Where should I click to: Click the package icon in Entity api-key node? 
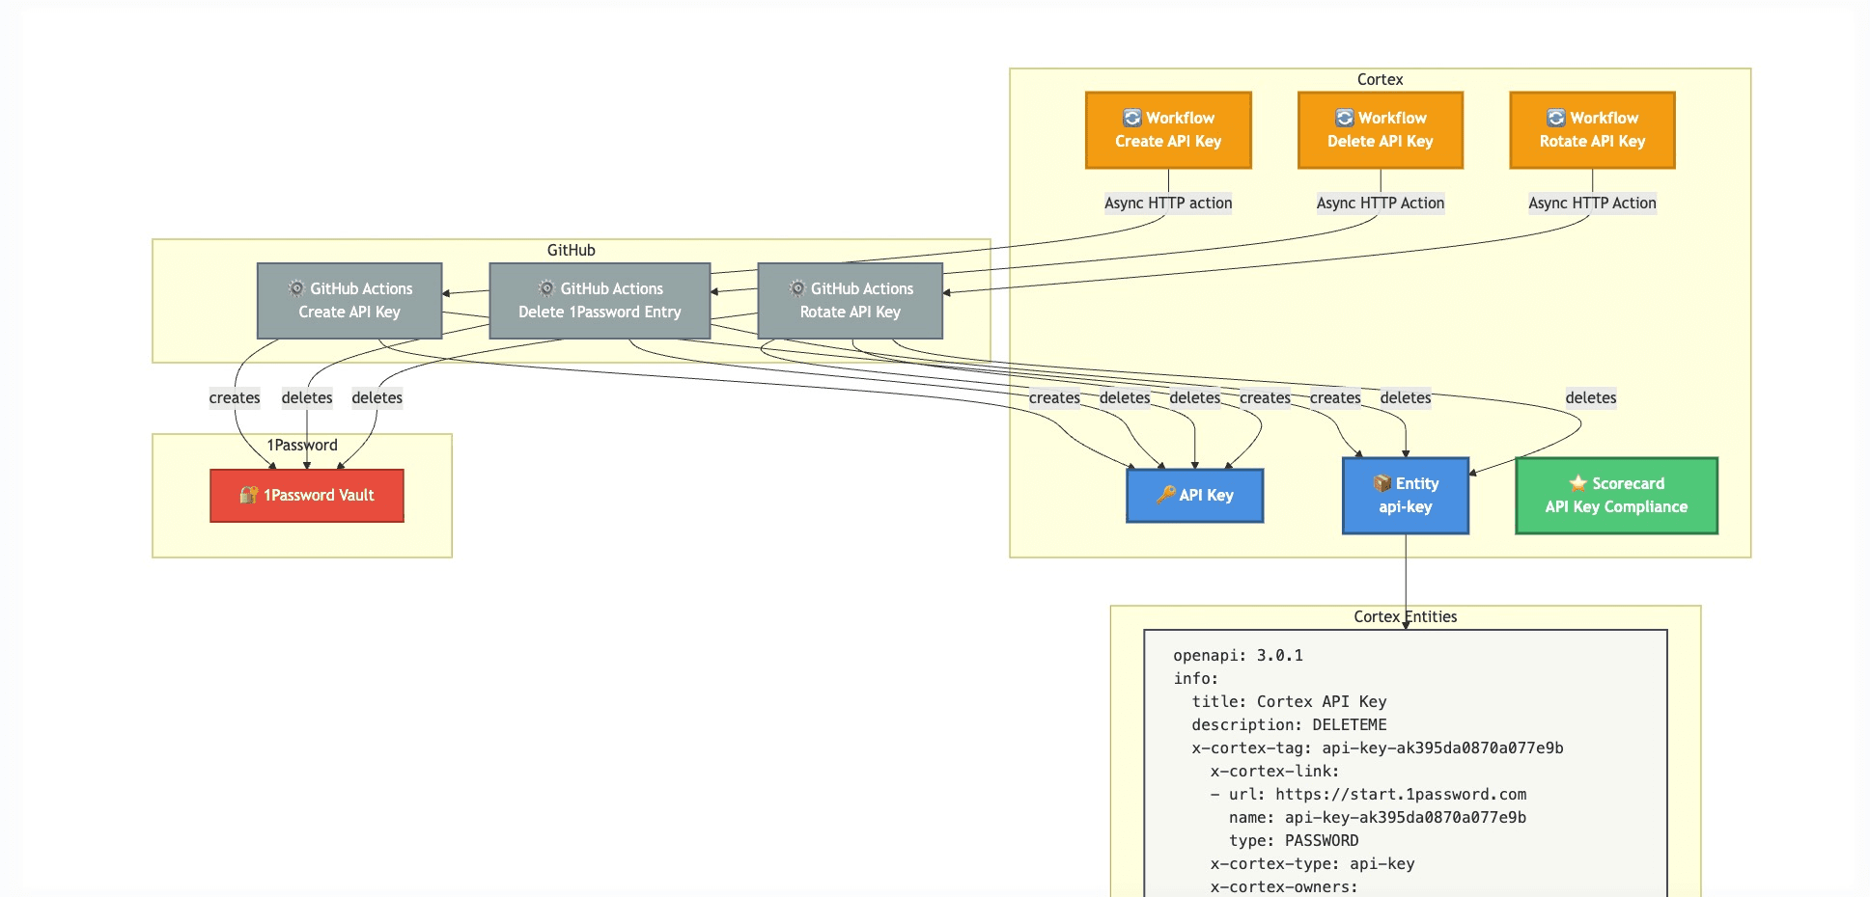(x=1382, y=483)
